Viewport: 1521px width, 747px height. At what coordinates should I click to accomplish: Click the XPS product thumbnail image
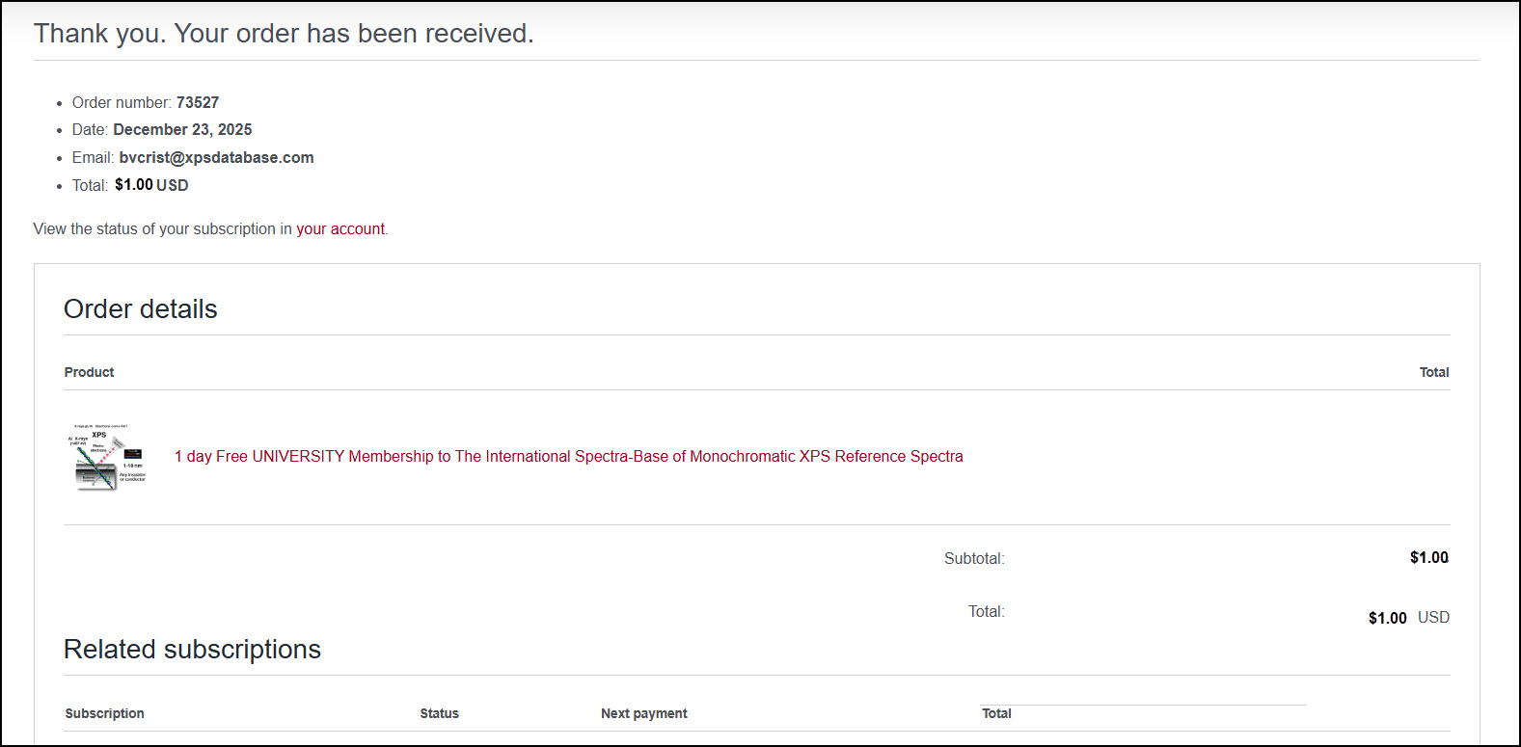tap(110, 457)
